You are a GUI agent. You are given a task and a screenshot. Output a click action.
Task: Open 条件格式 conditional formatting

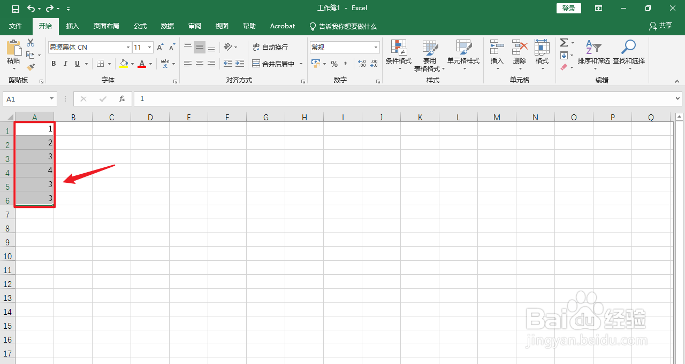tap(399, 56)
